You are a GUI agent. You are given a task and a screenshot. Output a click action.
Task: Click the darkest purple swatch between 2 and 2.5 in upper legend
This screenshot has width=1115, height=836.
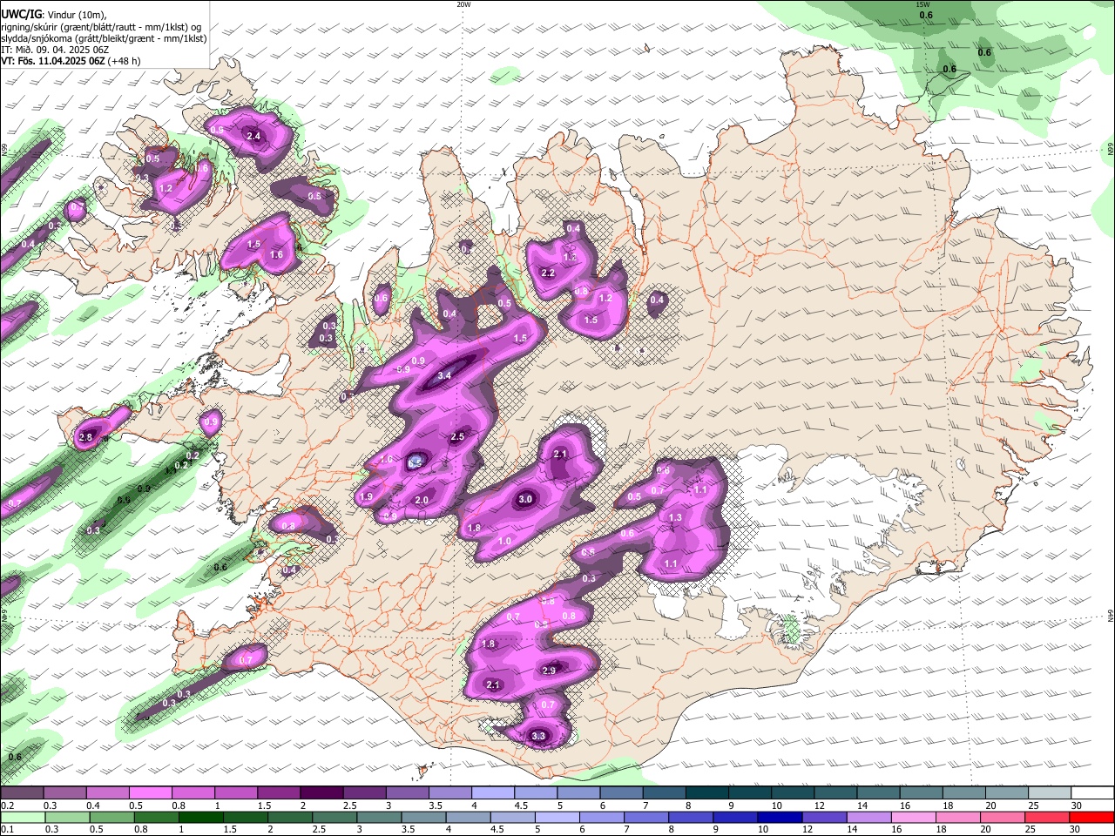321,792
